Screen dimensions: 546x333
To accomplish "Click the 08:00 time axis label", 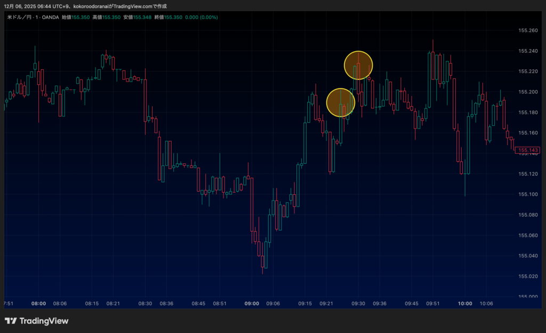I will pyautogui.click(x=38, y=303).
